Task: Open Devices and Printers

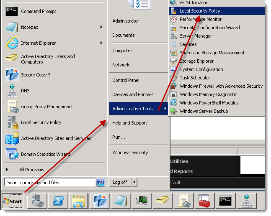Action: point(133,94)
